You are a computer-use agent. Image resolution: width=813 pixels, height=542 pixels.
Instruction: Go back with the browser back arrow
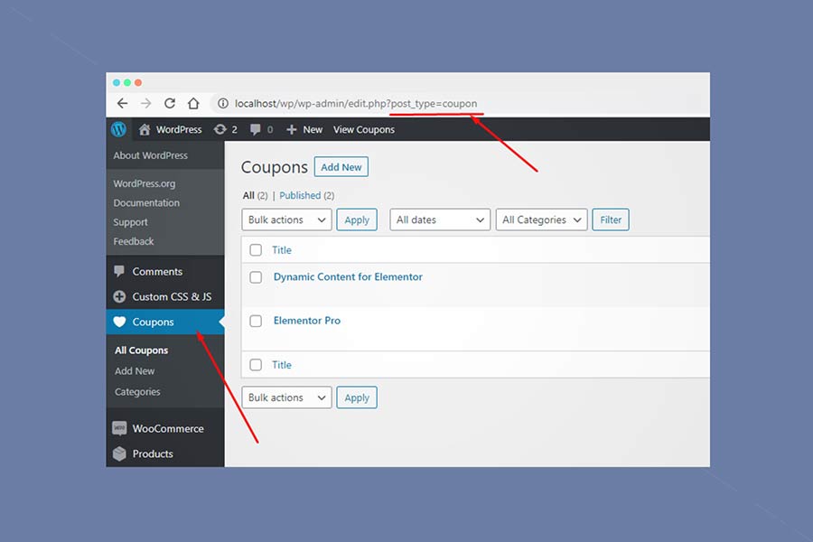[122, 103]
